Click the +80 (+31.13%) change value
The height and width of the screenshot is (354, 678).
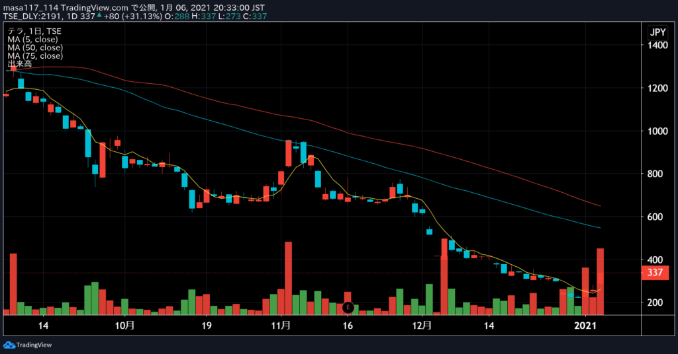click(132, 17)
